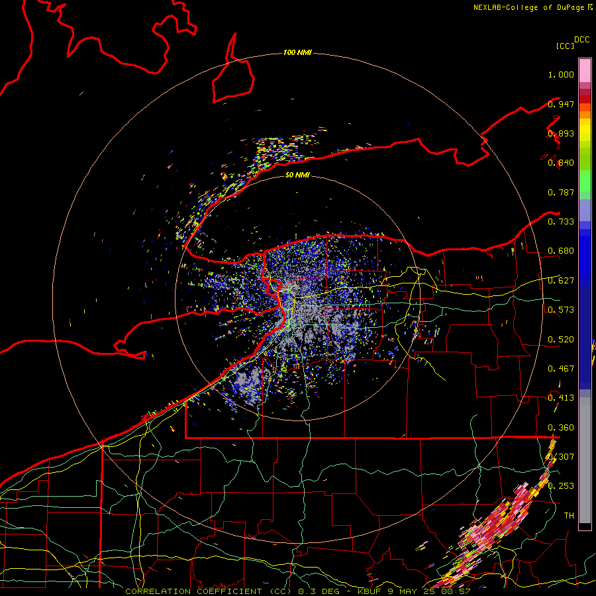Select the 0.733 scale value
The height and width of the screenshot is (596, 596).
[561, 222]
